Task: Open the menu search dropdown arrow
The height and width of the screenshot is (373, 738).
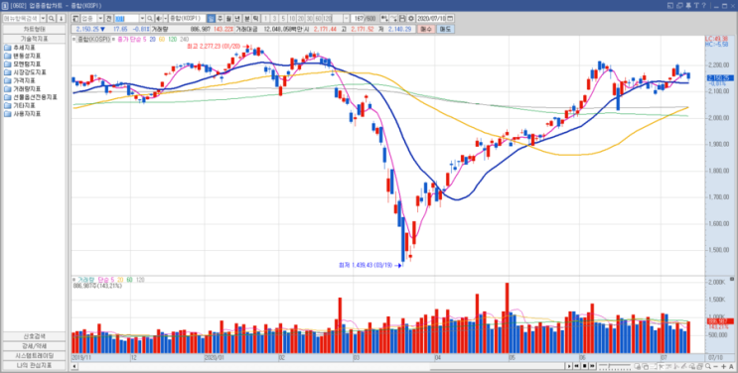Action: (43, 18)
